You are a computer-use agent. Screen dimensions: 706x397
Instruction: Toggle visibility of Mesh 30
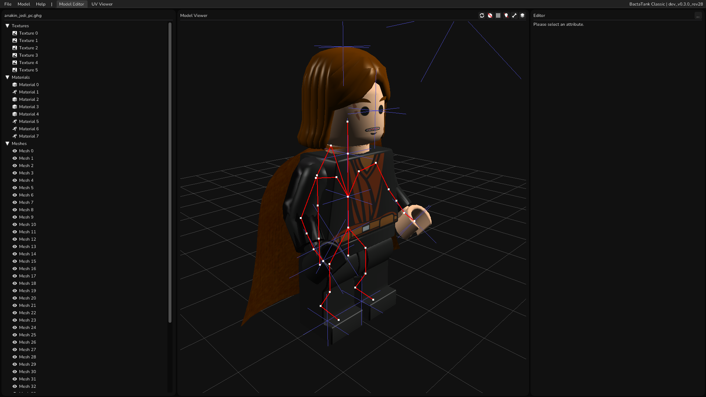(x=15, y=372)
